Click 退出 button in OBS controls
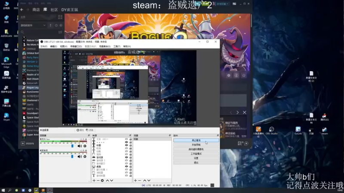This screenshot has height=193, width=344. click(196, 163)
